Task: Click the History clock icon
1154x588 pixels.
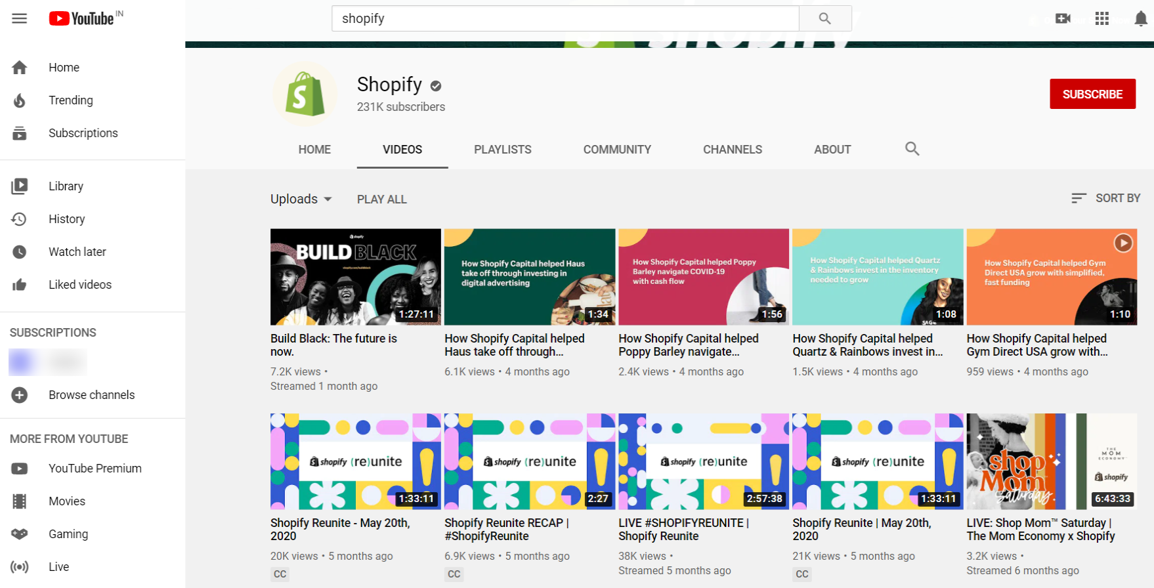Action: (x=20, y=219)
